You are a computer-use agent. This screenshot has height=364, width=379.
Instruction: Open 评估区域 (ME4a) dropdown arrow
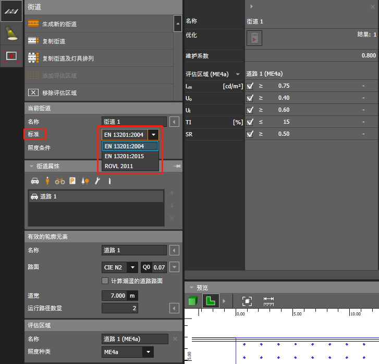click(x=238, y=74)
